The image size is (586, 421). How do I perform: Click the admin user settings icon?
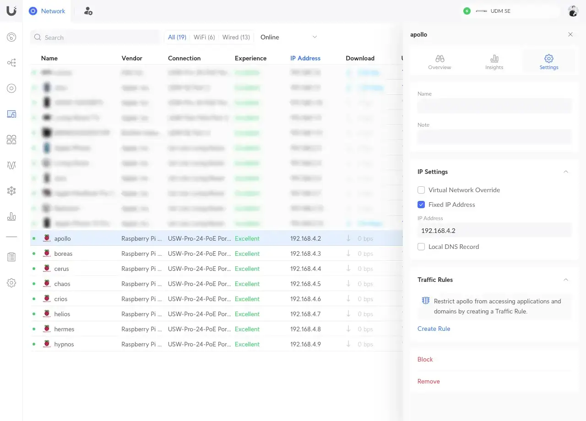point(88,11)
